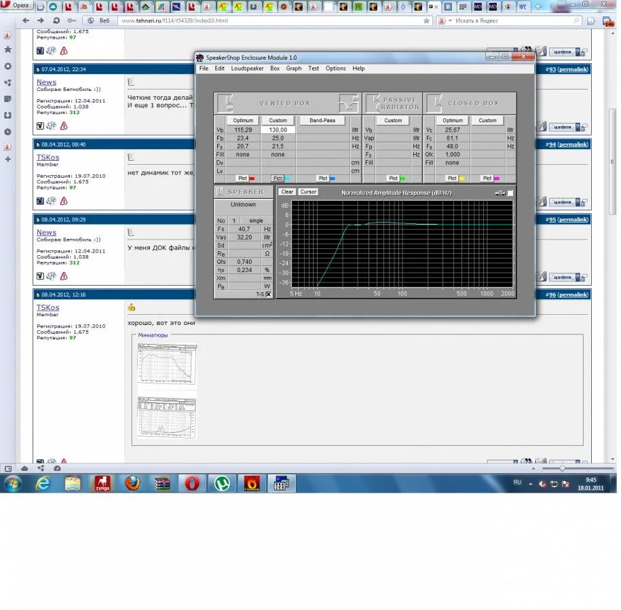The height and width of the screenshot is (610, 621).
Task: Open Windows Start menu
Action: click(12, 483)
